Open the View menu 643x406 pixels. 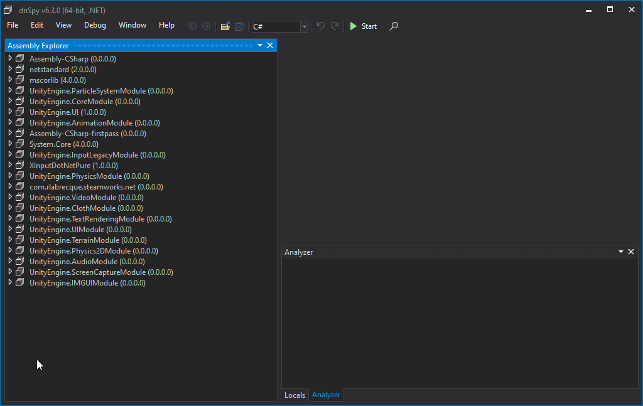63,25
